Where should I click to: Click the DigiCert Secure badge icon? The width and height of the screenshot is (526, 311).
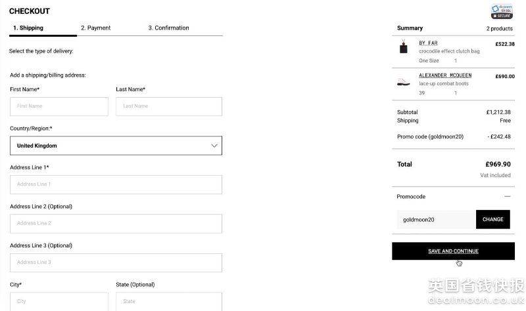pyautogui.click(x=502, y=11)
